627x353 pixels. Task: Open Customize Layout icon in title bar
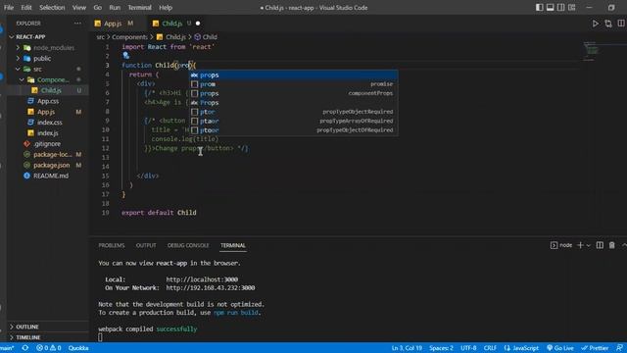click(x=572, y=7)
